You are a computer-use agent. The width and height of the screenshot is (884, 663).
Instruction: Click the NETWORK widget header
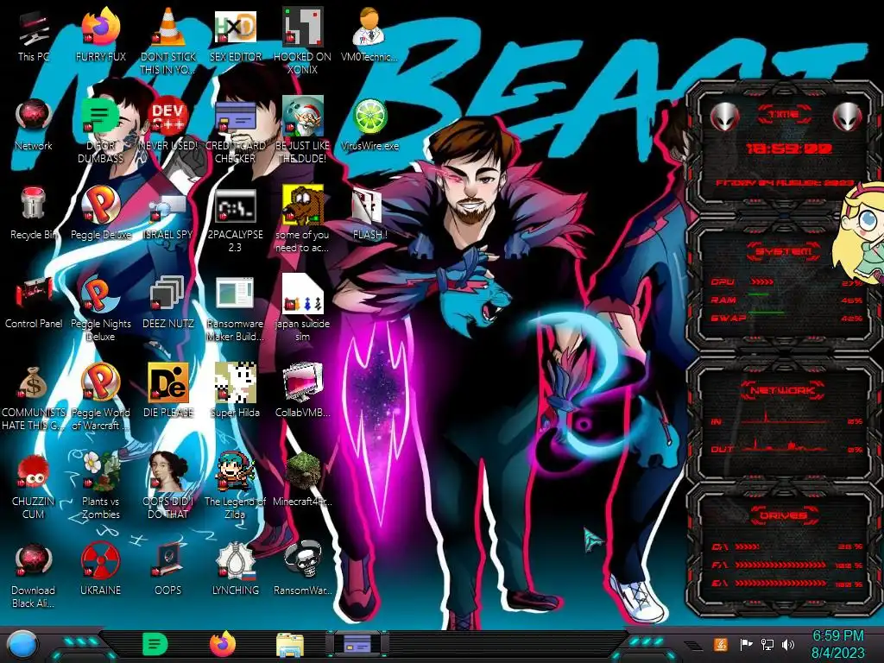pos(784,390)
